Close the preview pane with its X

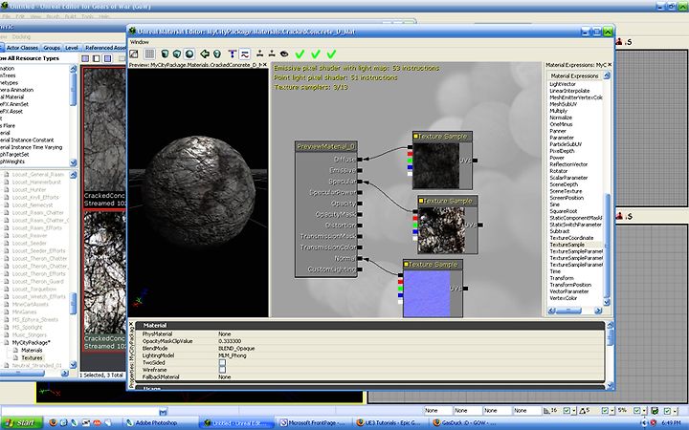tap(264, 65)
